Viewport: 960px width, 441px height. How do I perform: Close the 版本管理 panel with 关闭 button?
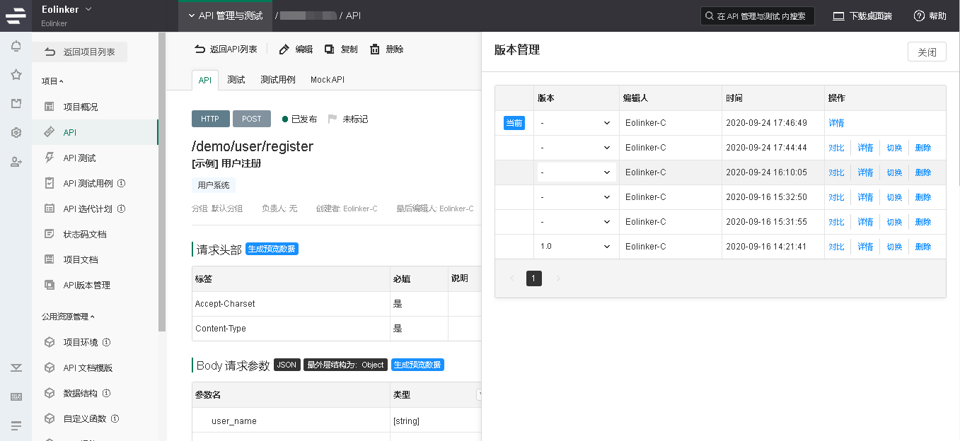pyautogui.click(x=926, y=52)
